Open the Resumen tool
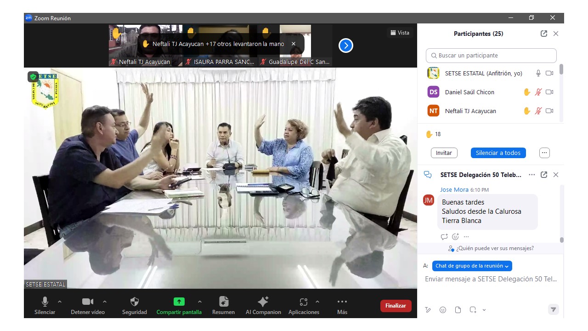 point(223,302)
